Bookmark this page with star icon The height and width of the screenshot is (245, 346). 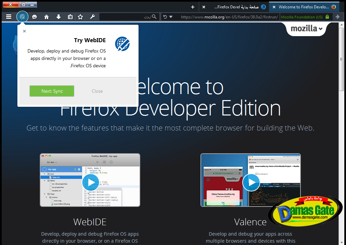point(80,17)
